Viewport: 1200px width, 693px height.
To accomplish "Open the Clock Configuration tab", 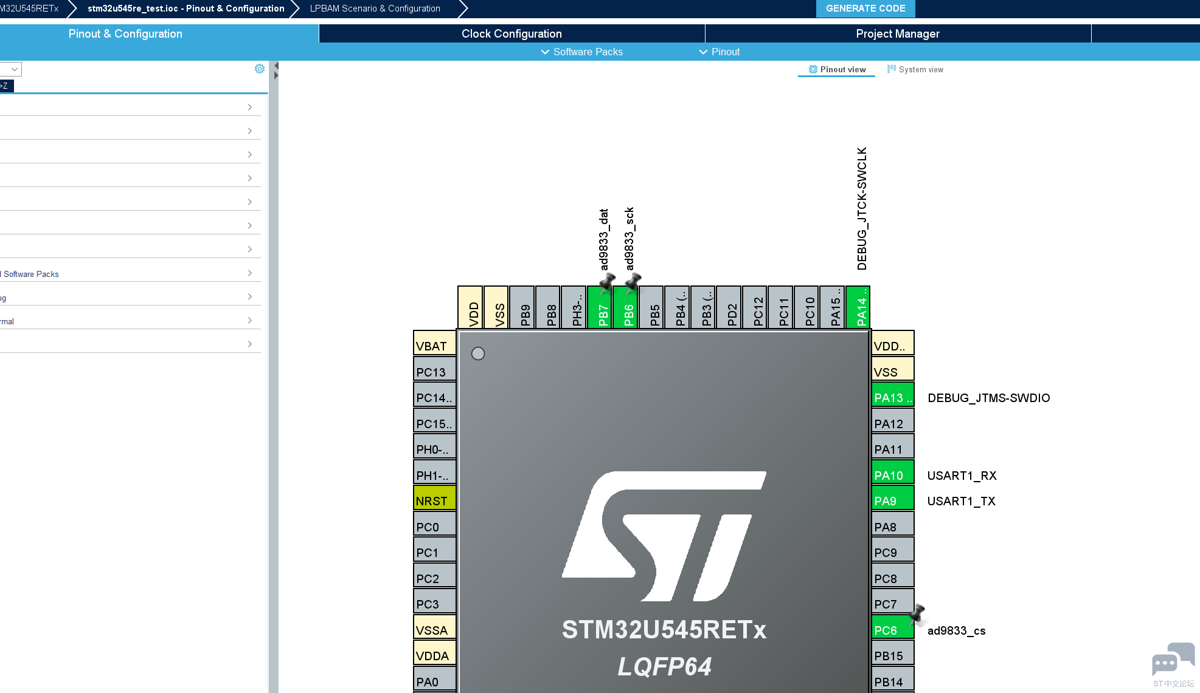I will point(512,34).
